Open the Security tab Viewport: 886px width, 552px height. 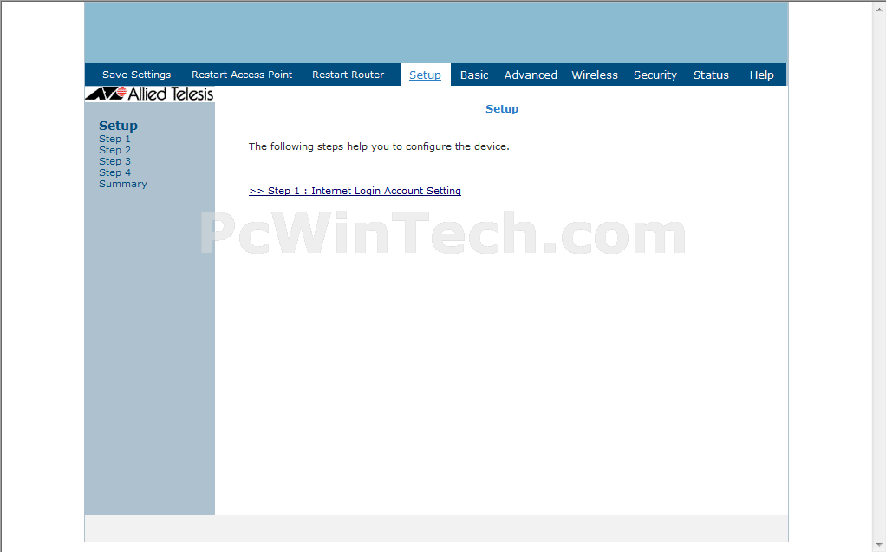point(655,75)
